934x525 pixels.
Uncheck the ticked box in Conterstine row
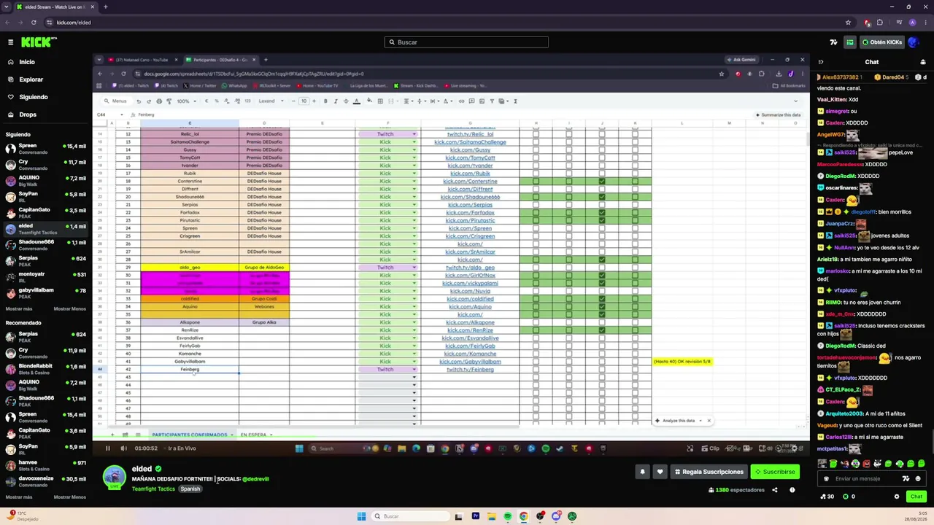click(x=602, y=182)
